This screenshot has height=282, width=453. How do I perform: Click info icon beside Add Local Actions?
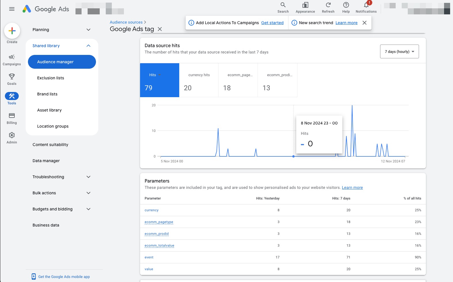[x=191, y=23]
